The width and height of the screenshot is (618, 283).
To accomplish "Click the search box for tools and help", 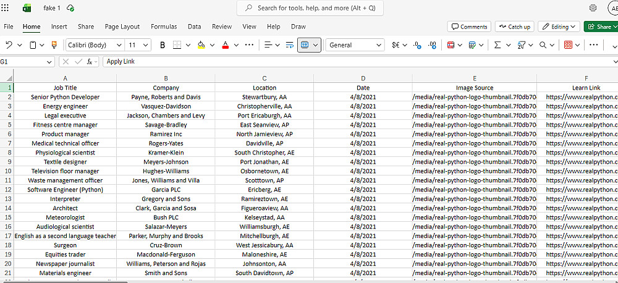I will (x=310, y=8).
